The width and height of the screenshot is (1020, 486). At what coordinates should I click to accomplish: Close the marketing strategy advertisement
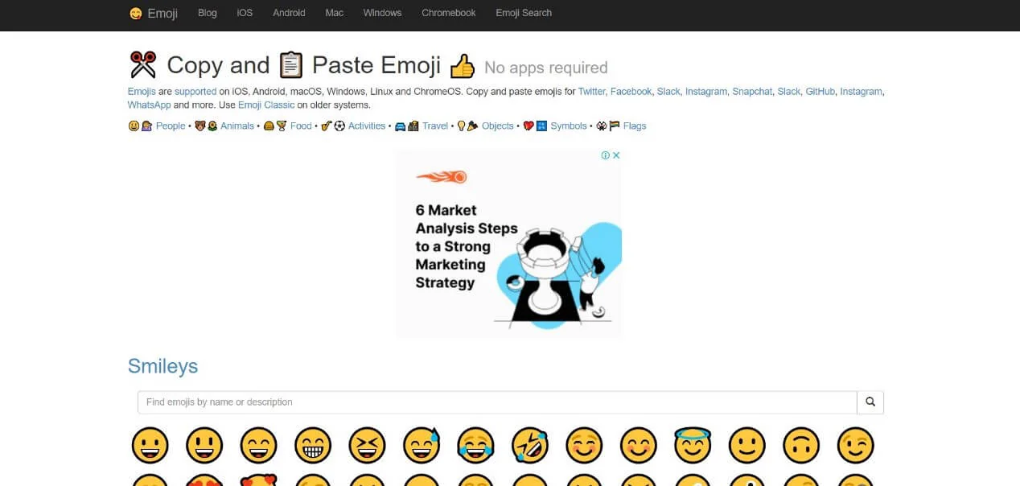point(616,155)
